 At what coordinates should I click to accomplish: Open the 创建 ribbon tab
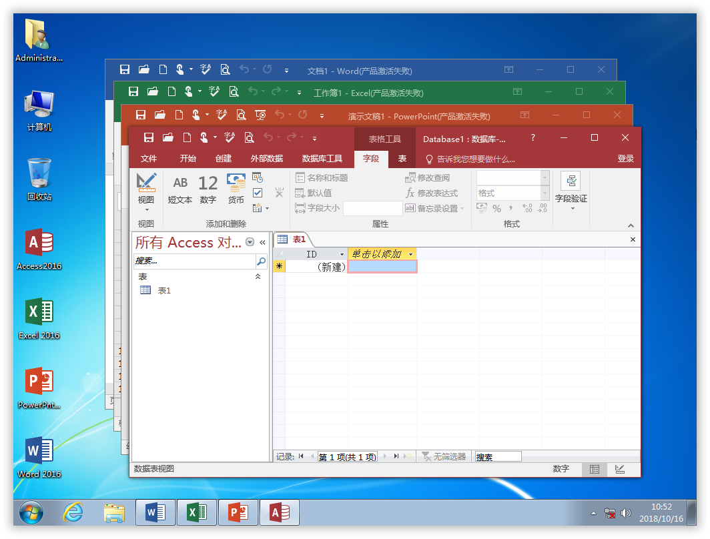(x=223, y=159)
